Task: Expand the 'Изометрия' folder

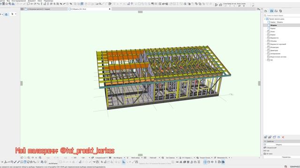Action: coord(266,47)
